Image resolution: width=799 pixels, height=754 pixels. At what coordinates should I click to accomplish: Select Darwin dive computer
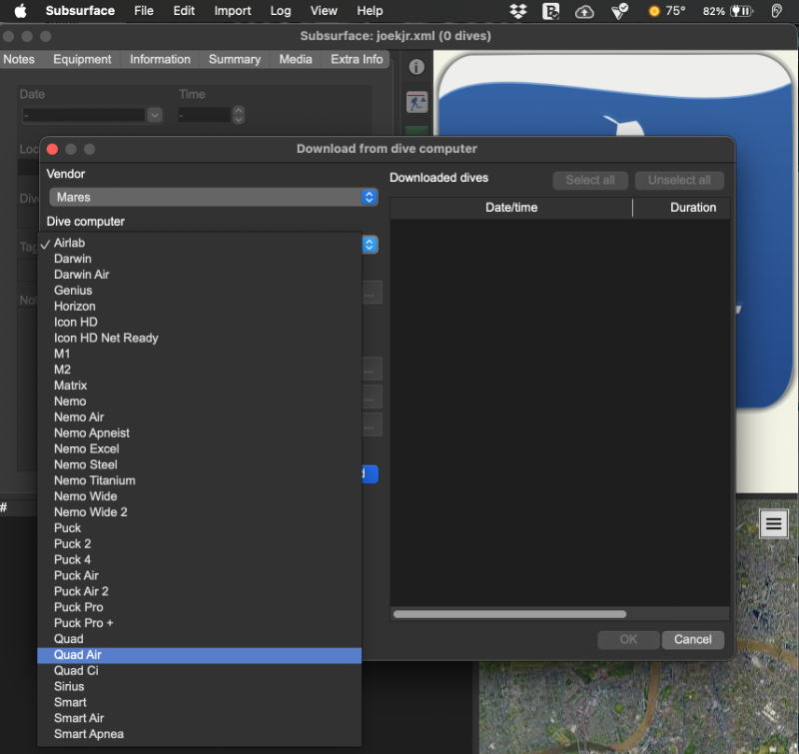point(199,259)
